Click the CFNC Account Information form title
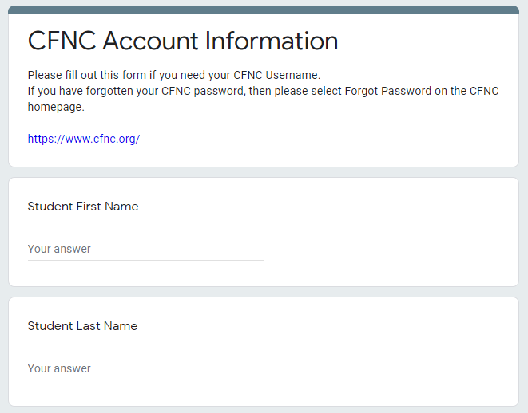This screenshot has width=528, height=413. [x=183, y=41]
